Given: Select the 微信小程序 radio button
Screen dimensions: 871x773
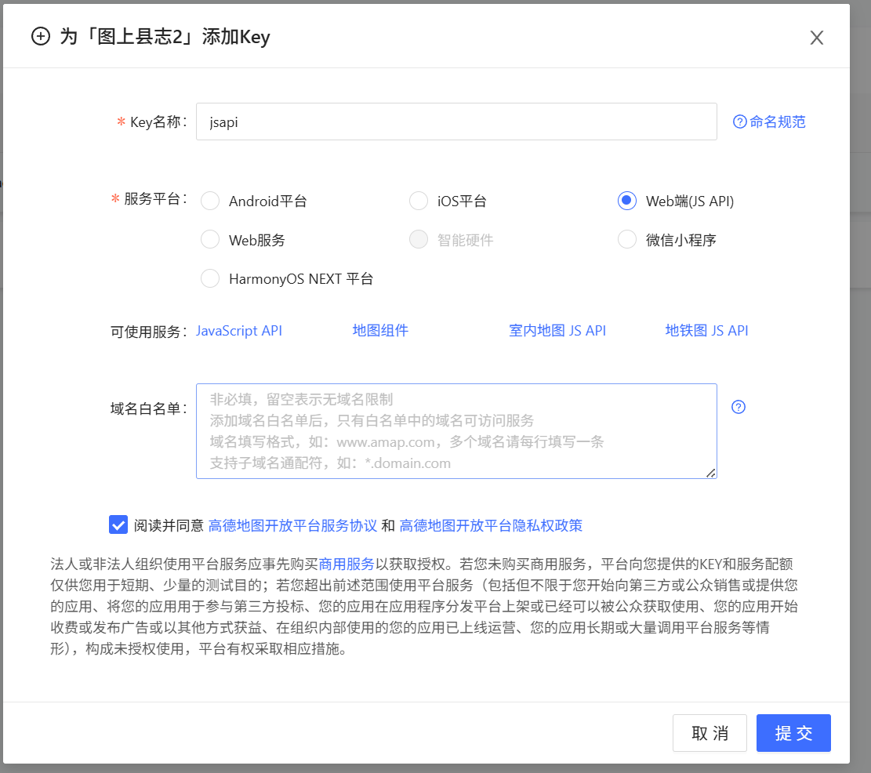Looking at the screenshot, I should coord(626,240).
